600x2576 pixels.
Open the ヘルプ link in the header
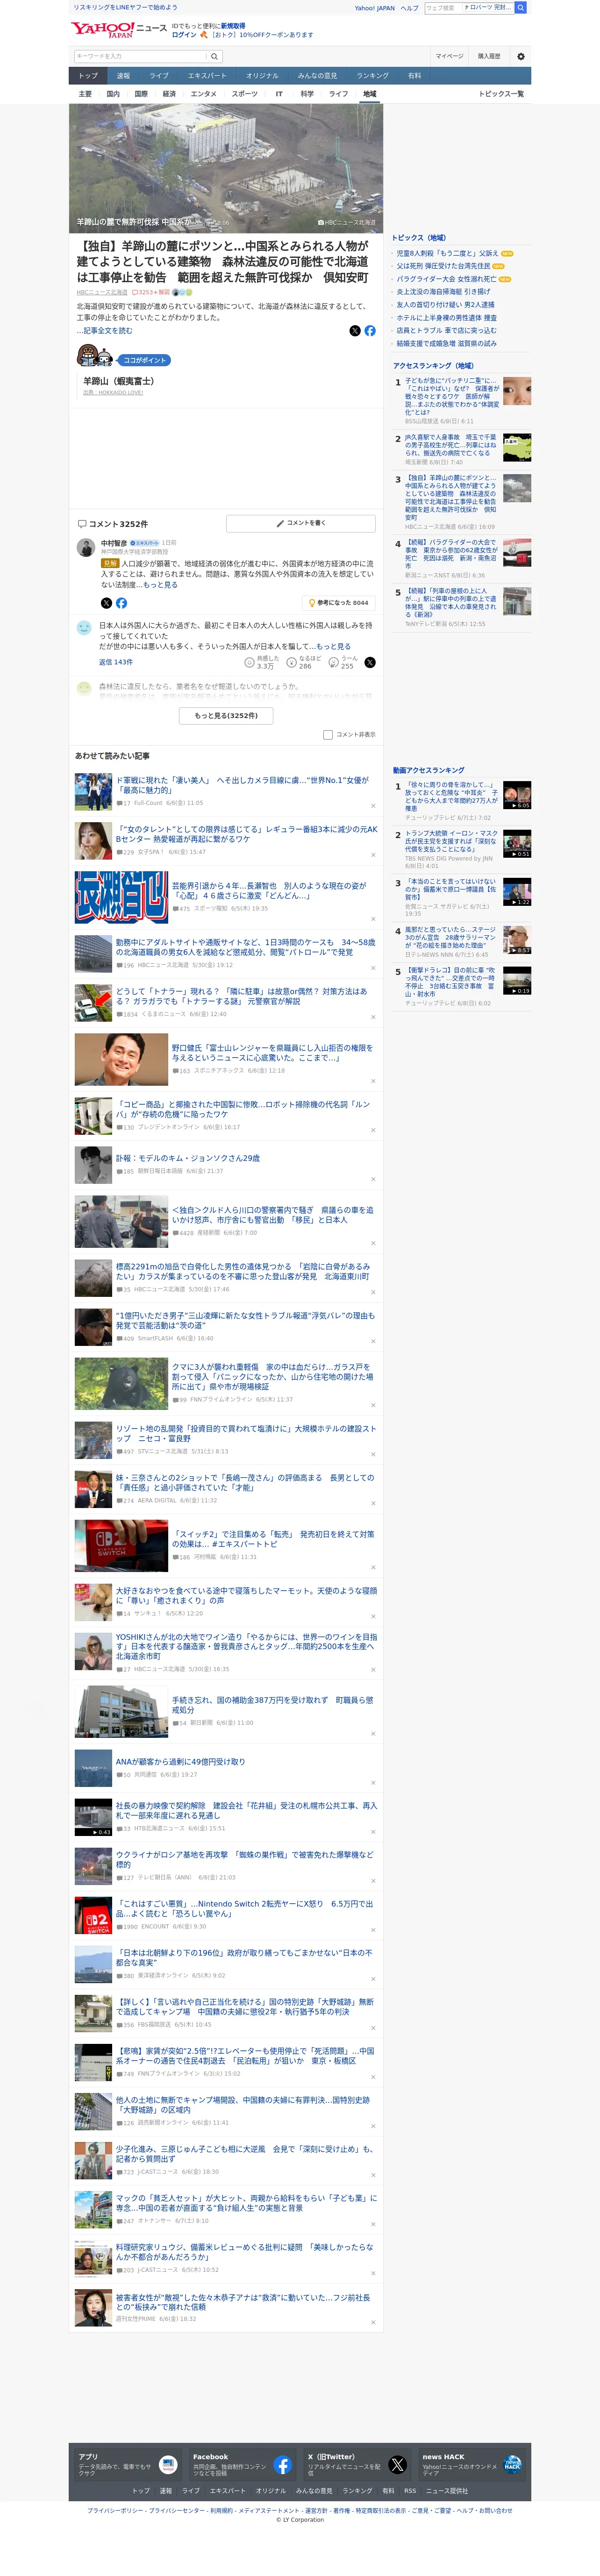pyautogui.click(x=410, y=8)
